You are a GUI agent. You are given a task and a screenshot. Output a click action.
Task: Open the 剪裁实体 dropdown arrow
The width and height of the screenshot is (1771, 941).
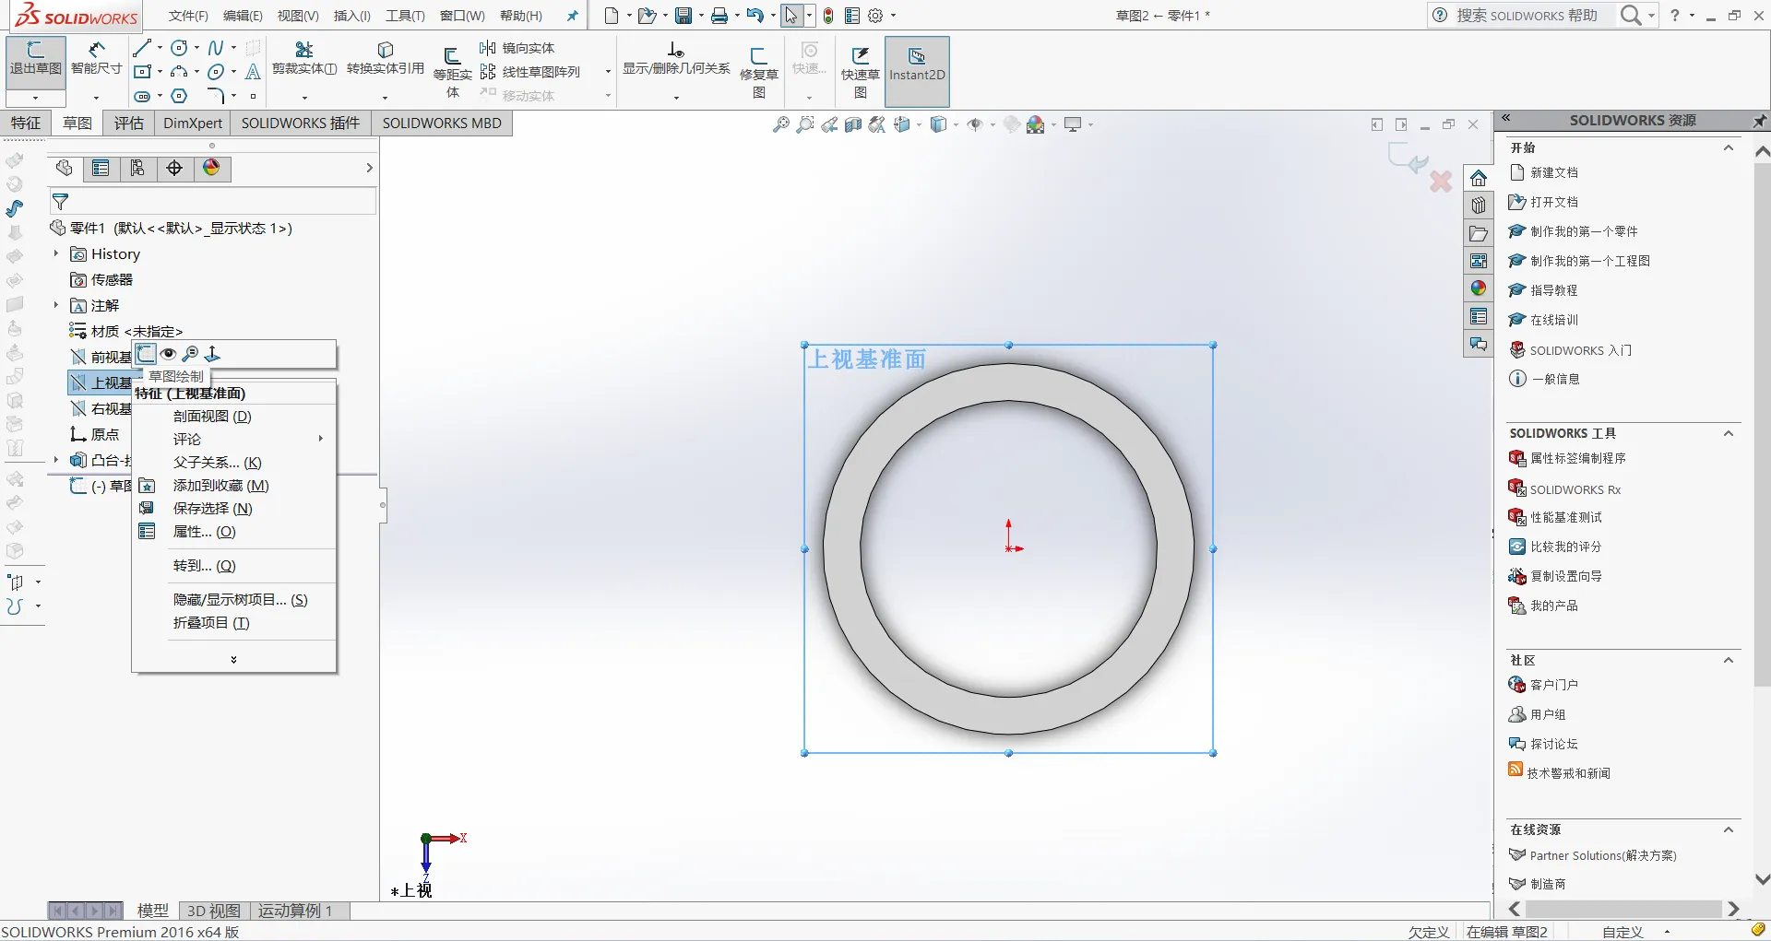(x=304, y=97)
